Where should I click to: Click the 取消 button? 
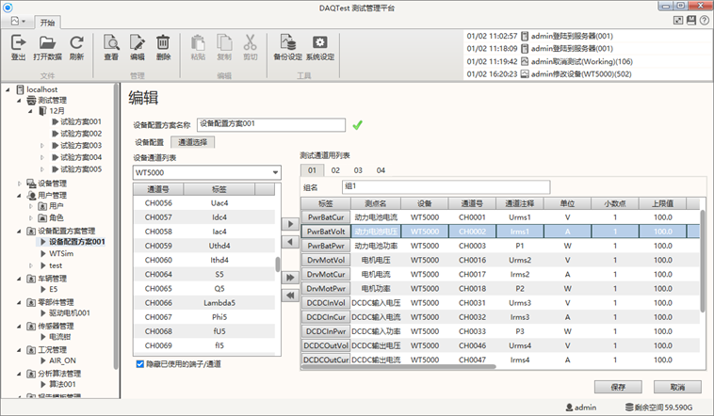[x=676, y=387]
